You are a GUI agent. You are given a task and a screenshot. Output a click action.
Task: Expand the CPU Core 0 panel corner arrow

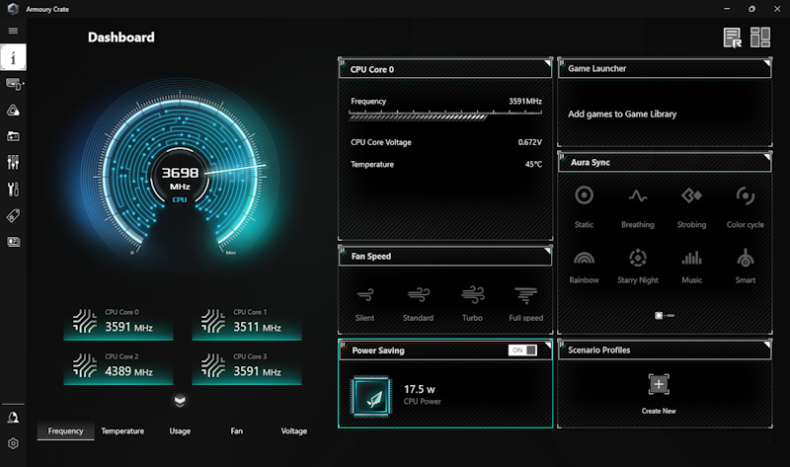(548, 63)
